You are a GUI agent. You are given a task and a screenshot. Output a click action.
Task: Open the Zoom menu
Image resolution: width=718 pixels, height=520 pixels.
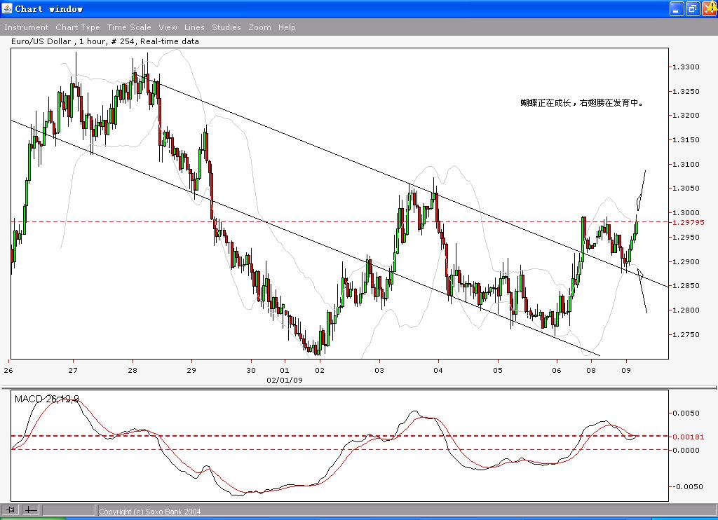(259, 27)
